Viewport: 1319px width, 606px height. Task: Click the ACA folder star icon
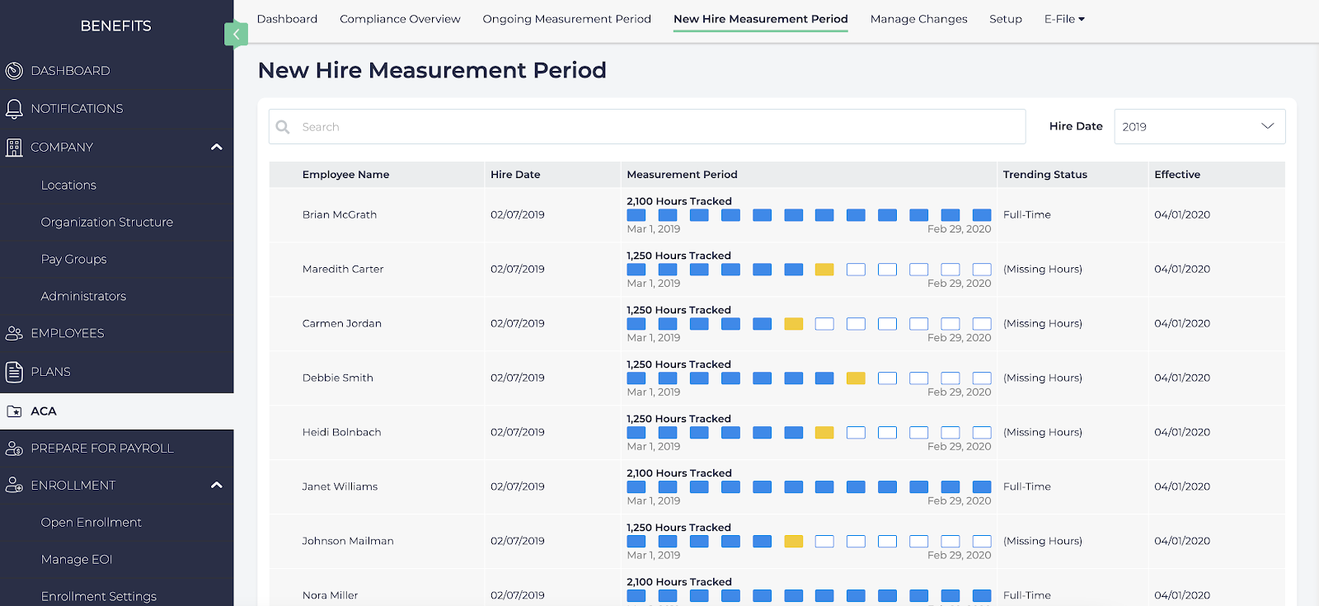click(x=14, y=411)
